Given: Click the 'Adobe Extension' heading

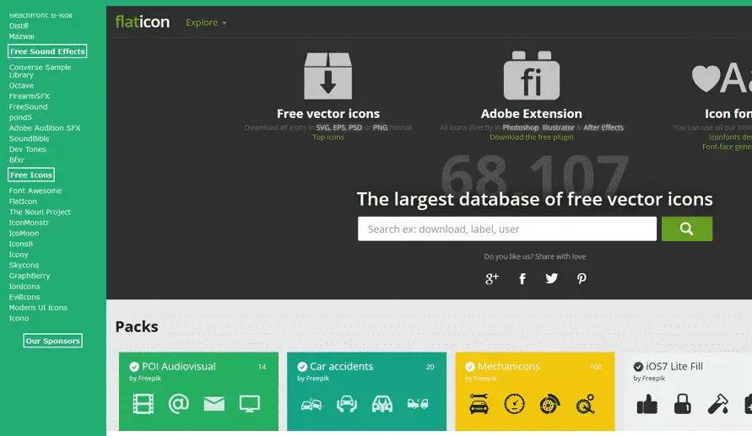Looking at the screenshot, I should (x=532, y=114).
